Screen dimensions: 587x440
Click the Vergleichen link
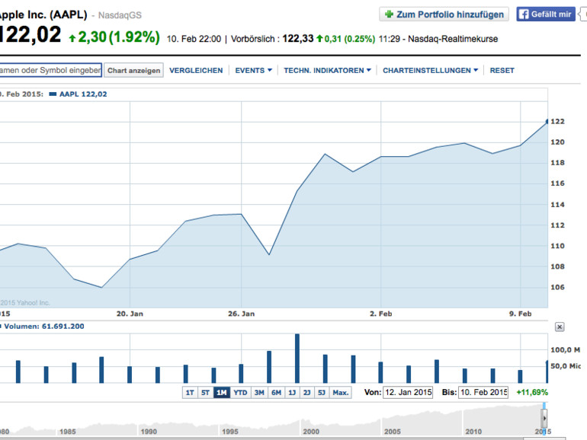pyautogui.click(x=196, y=70)
